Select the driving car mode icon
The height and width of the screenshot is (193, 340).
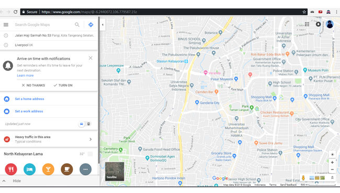(81, 124)
